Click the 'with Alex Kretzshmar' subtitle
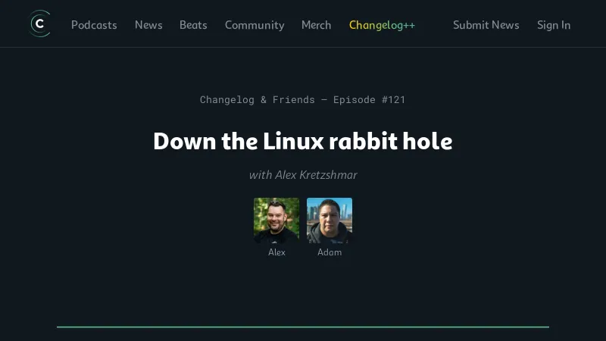606x341 pixels. pos(303,175)
